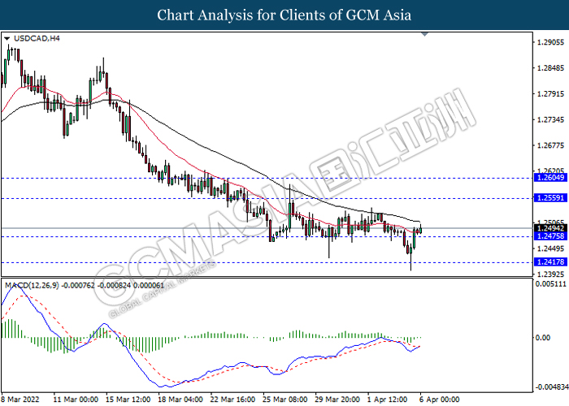Click the MACD -0.004834 scale value
This screenshot has height=406, width=569.
(552, 387)
